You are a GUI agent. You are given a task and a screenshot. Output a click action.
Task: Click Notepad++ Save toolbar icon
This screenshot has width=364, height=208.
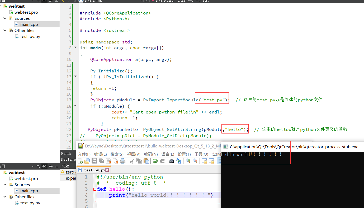[94, 161]
